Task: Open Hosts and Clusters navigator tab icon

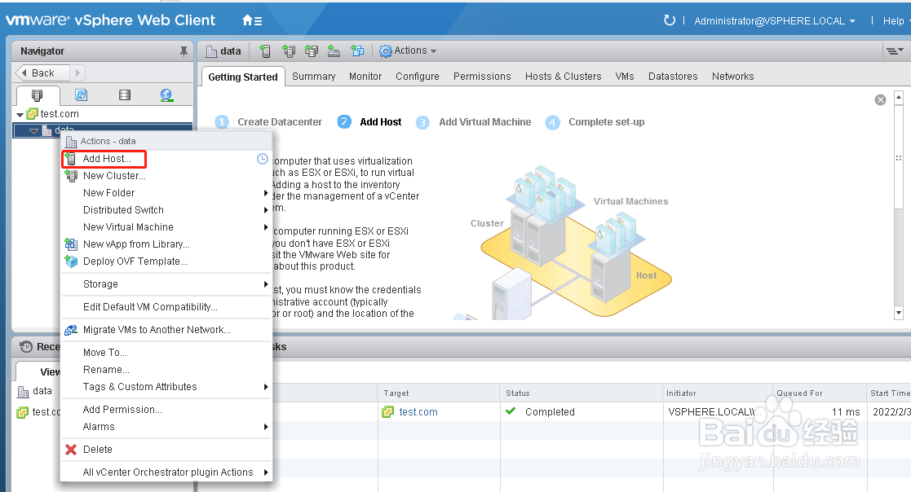Action: click(38, 95)
